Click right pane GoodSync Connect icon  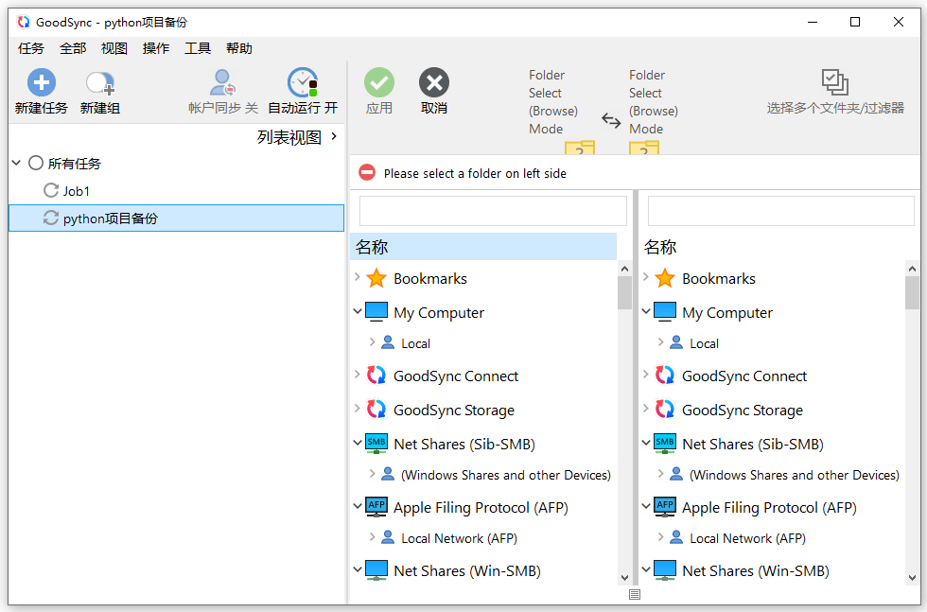point(665,375)
